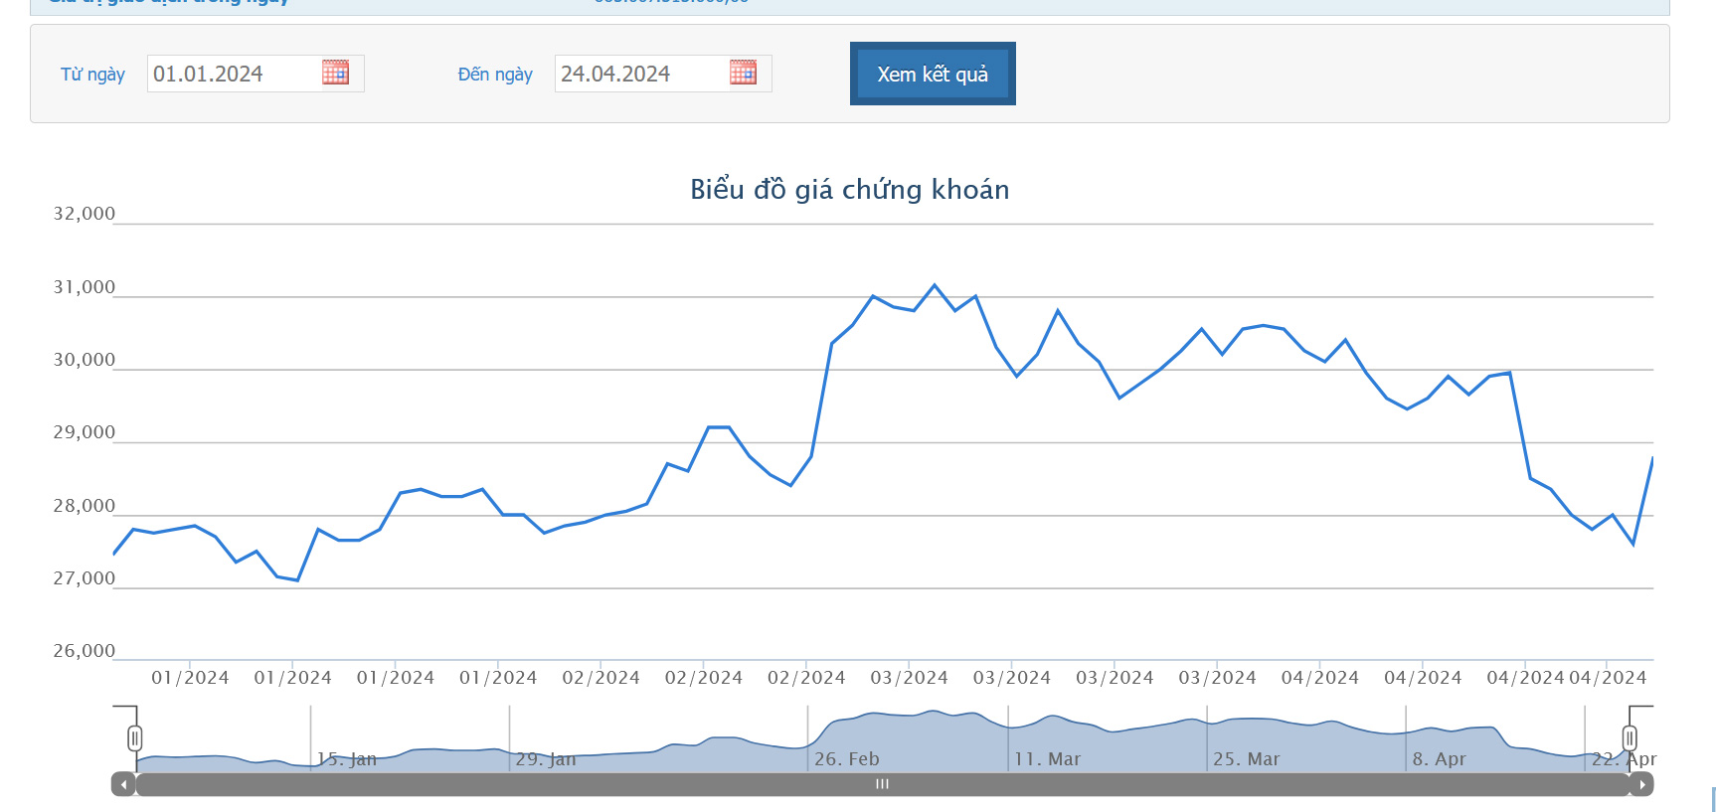The width and height of the screenshot is (1716, 812).
Task: Click the scrollbar grip in the center
Action: pos(882,784)
